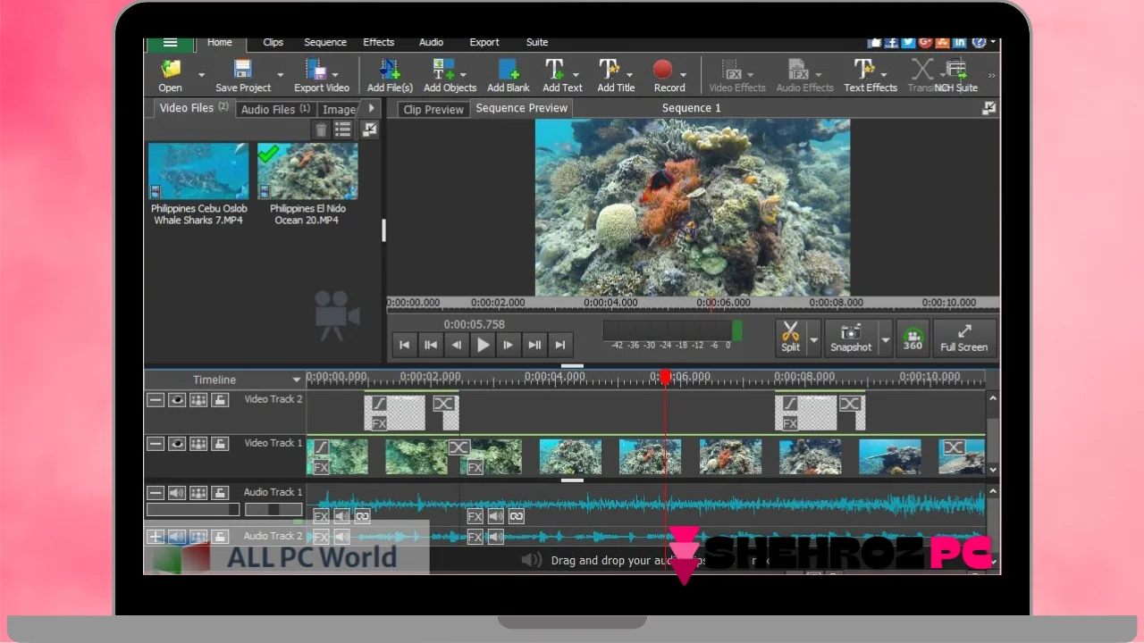Click the red Record icon

point(662,69)
